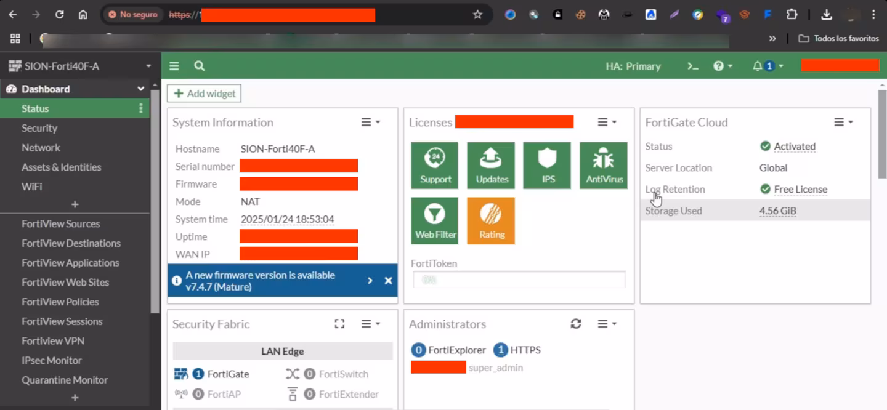The image size is (887, 410).
Task: Click the Support license icon
Action: pos(435,165)
